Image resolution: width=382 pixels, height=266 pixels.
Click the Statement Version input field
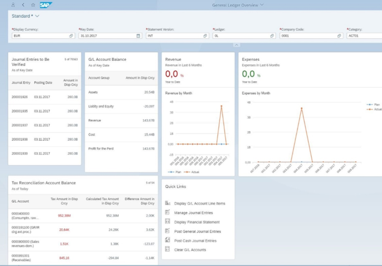(177, 36)
